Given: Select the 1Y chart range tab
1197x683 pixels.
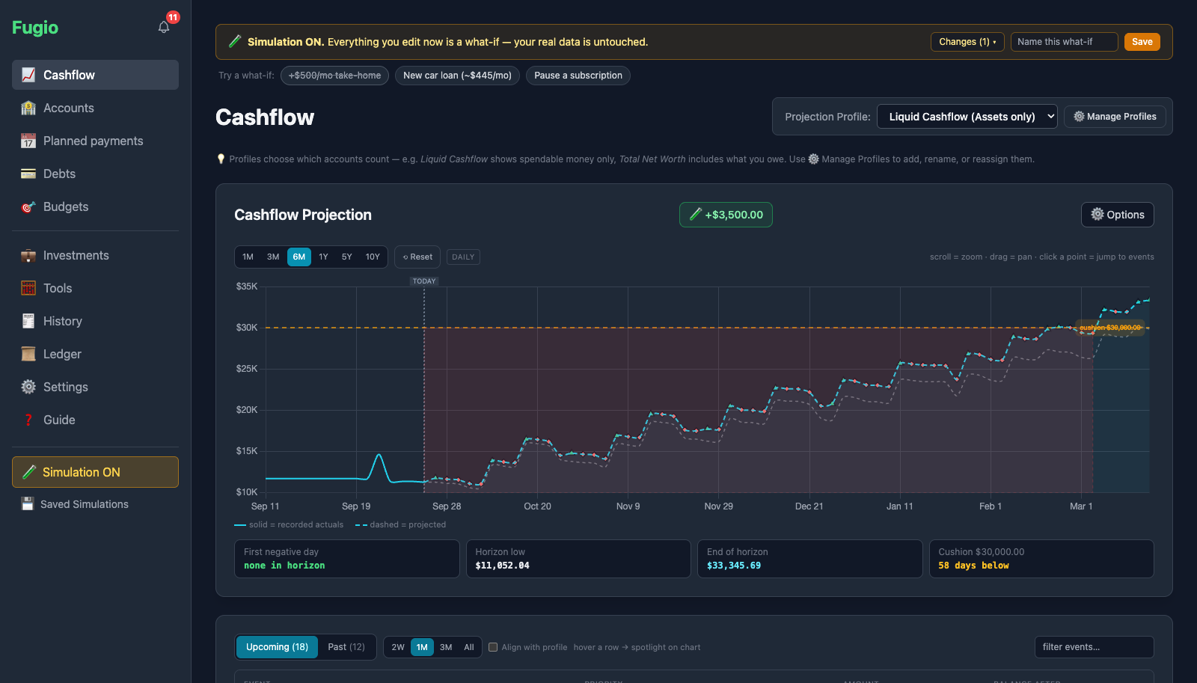Looking at the screenshot, I should [x=323, y=257].
